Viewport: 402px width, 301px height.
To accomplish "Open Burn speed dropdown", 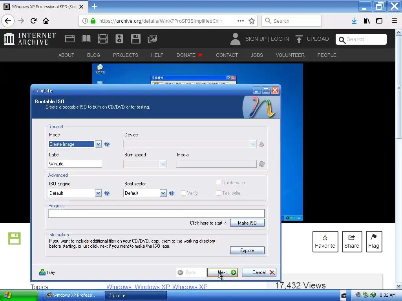I will coord(145,164).
